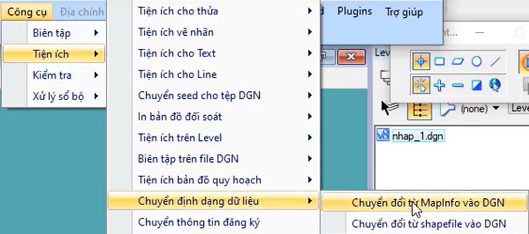Open Chuyển thông tin đăng ký entry
Viewport: 529px width, 234px height.
click(213, 222)
